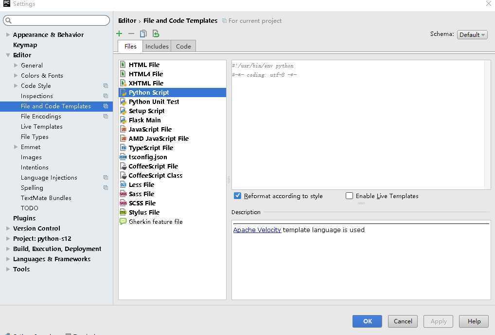Uncheck Reformat according to style

tap(237, 196)
